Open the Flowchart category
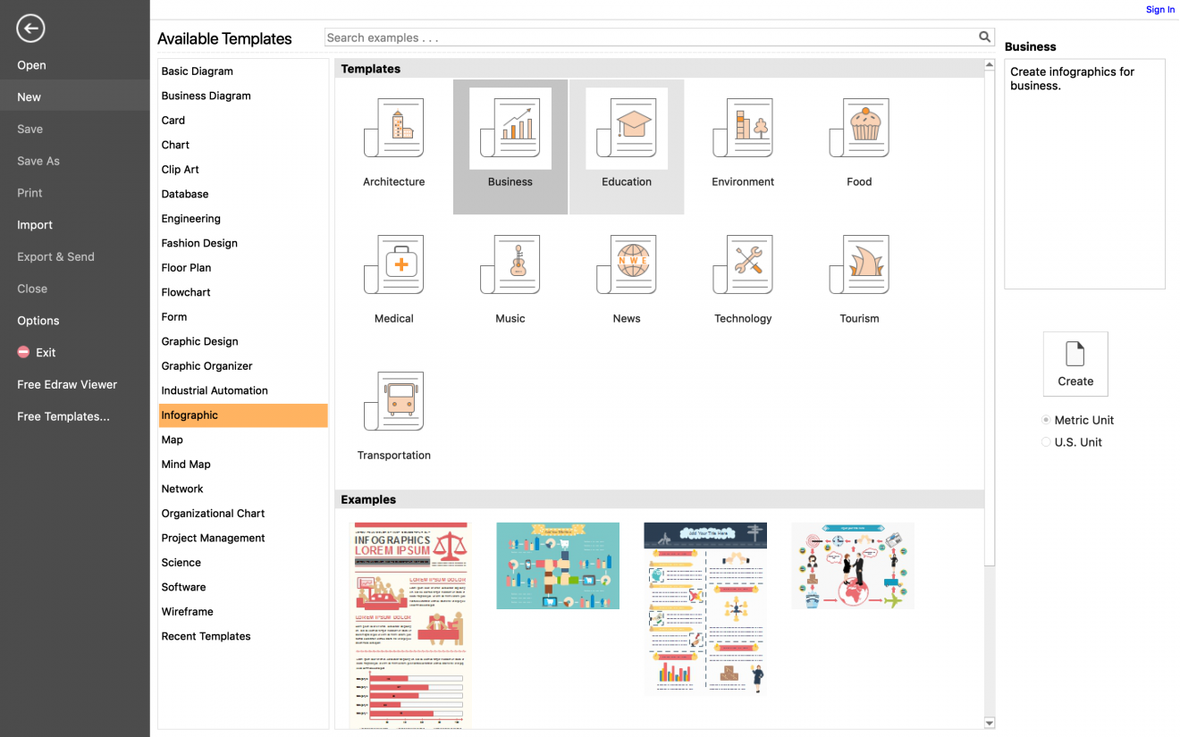This screenshot has width=1180, height=737. coord(186,292)
